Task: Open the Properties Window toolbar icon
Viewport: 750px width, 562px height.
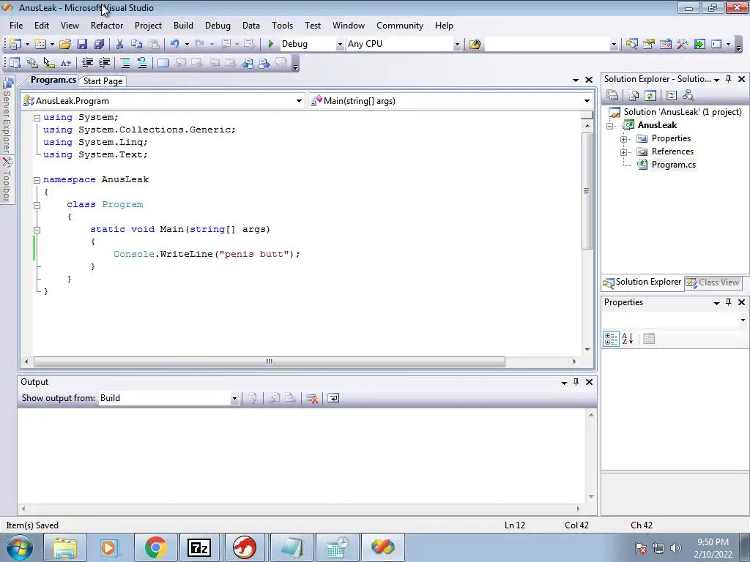Action: 649,44
